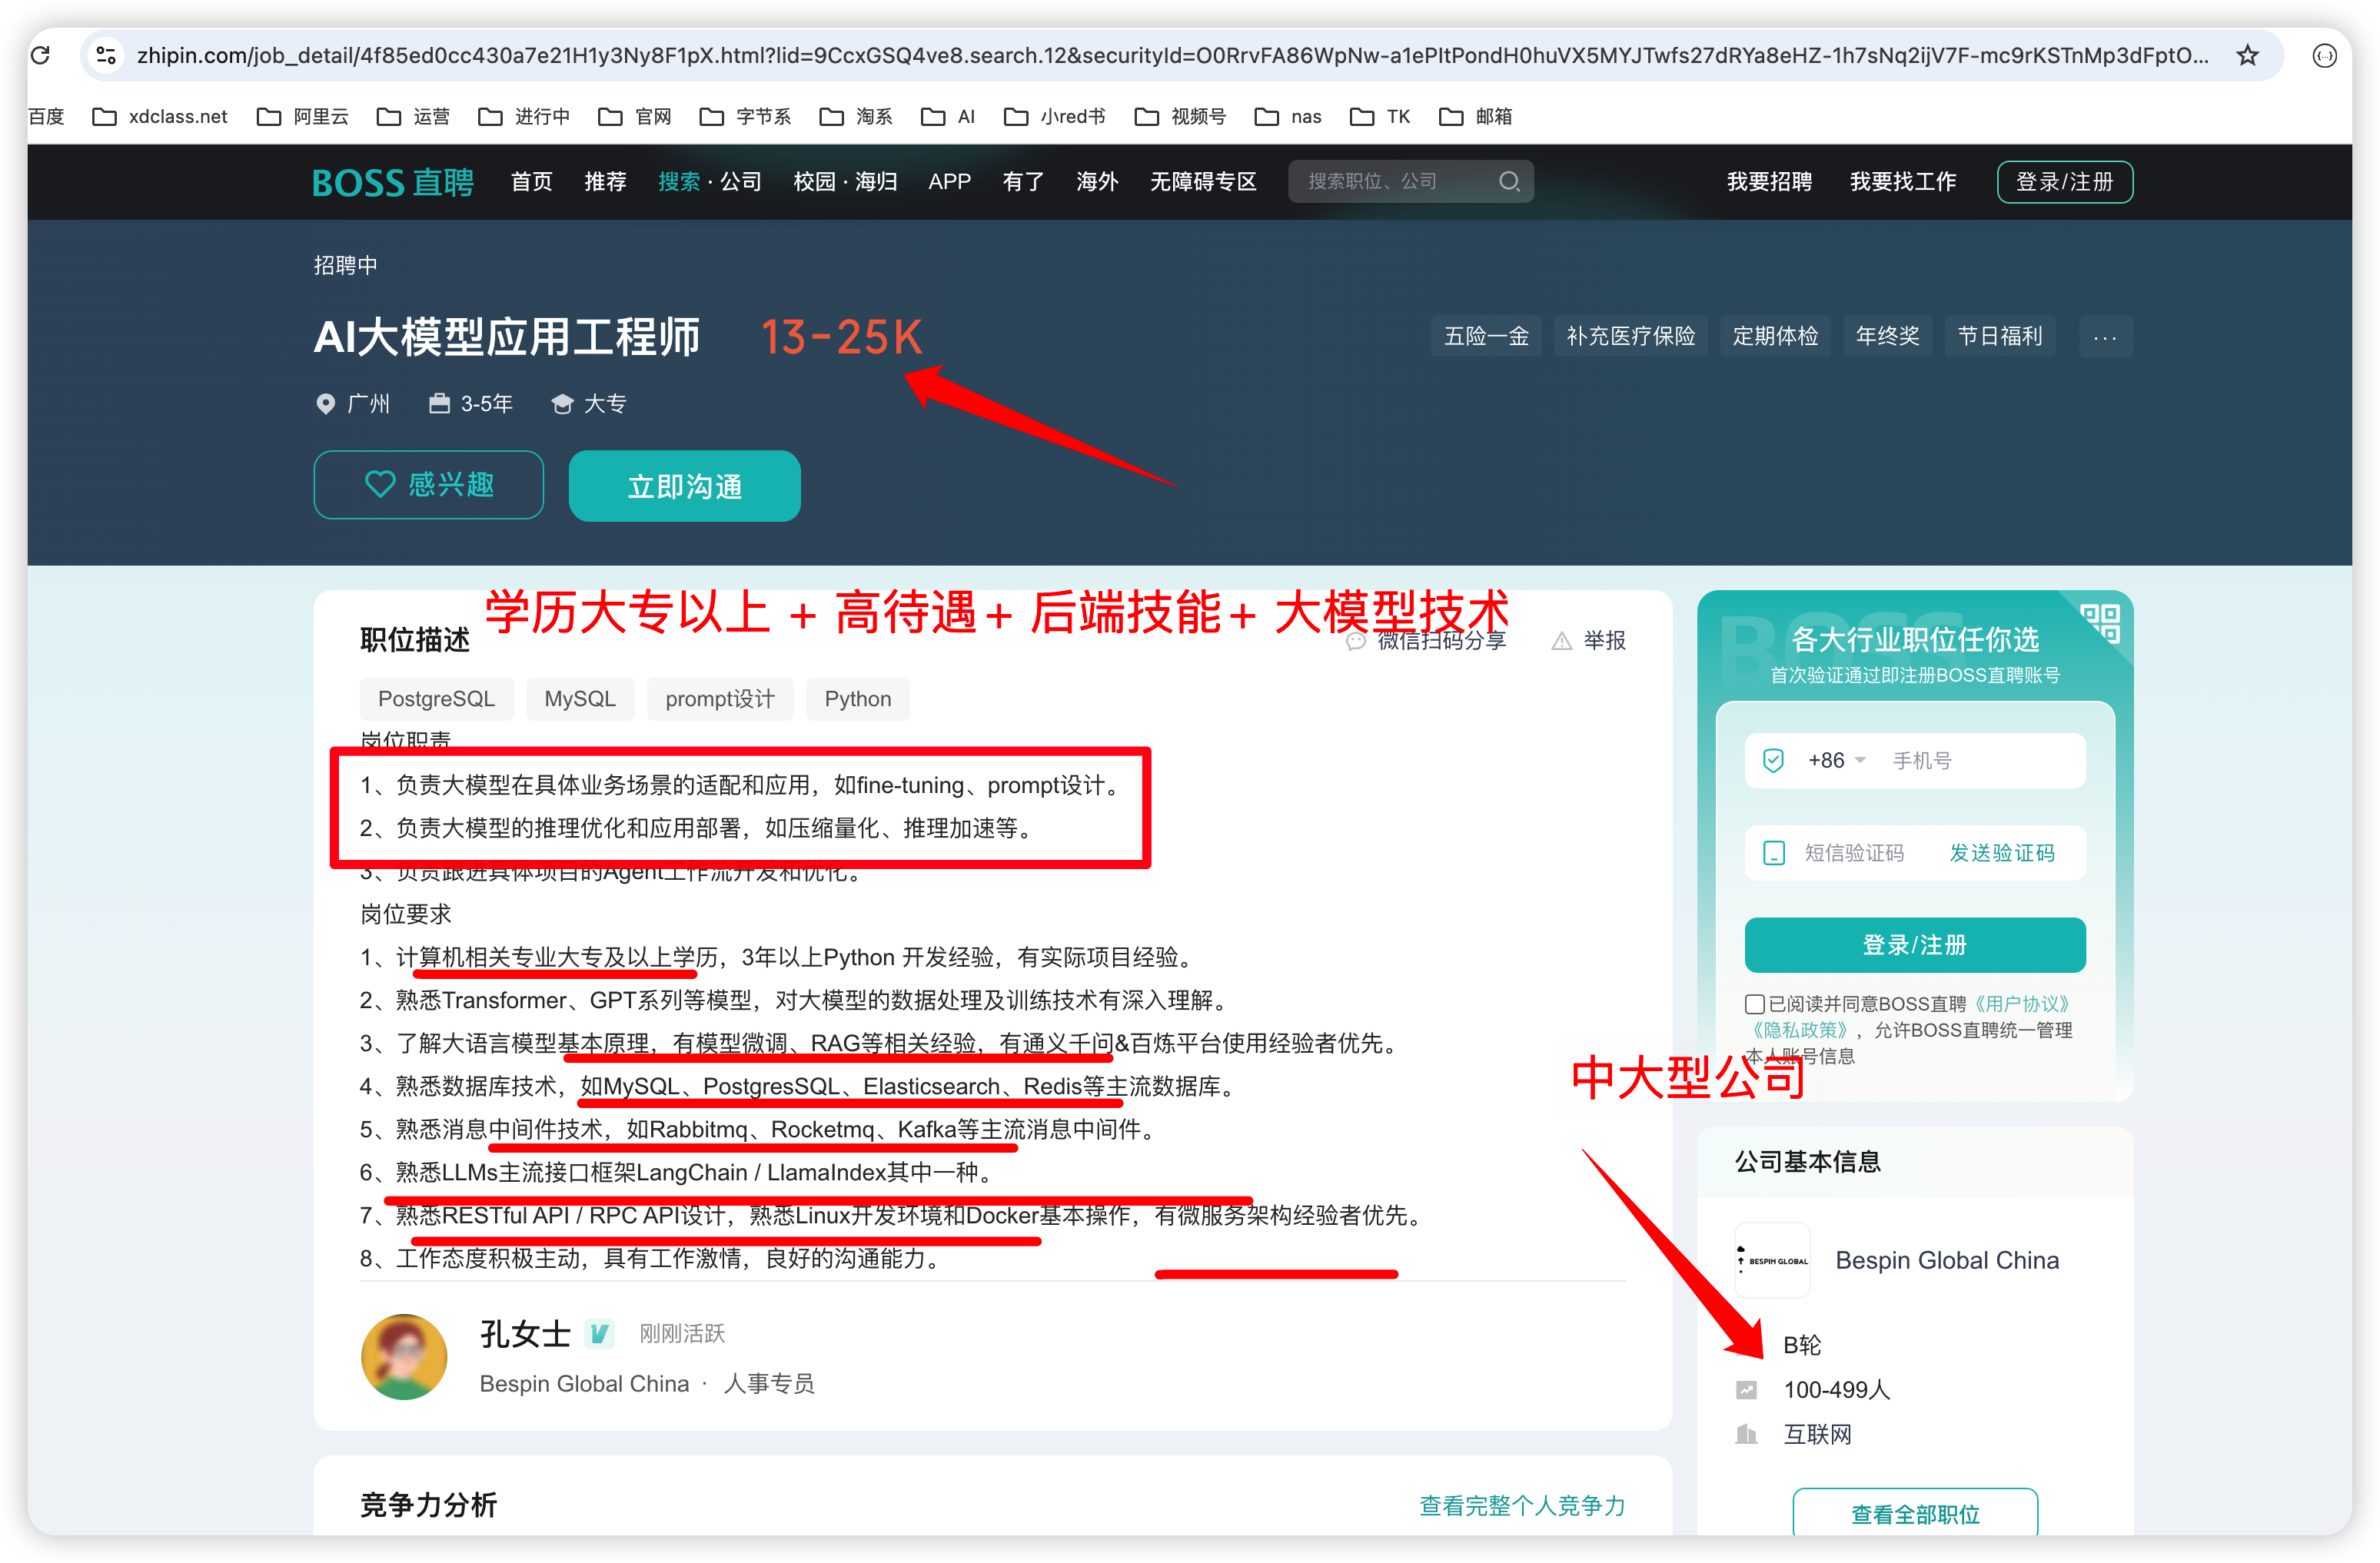Open site info icon in address bar
The width and height of the screenshot is (2380, 1563).
tap(106, 55)
